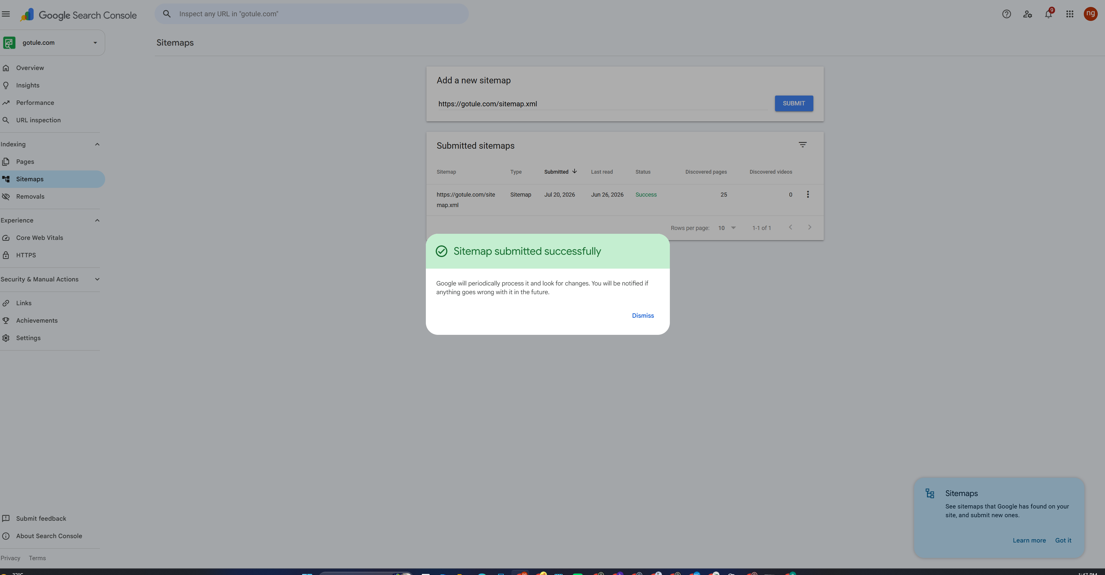1105x575 pixels.
Task: Click Got it in Sitemaps tooltip
Action: tap(1063, 540)
